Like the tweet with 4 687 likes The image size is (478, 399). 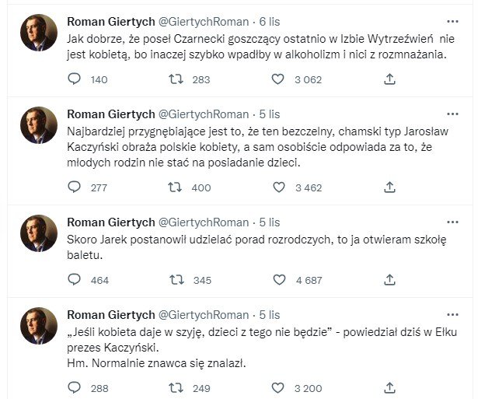279,280
